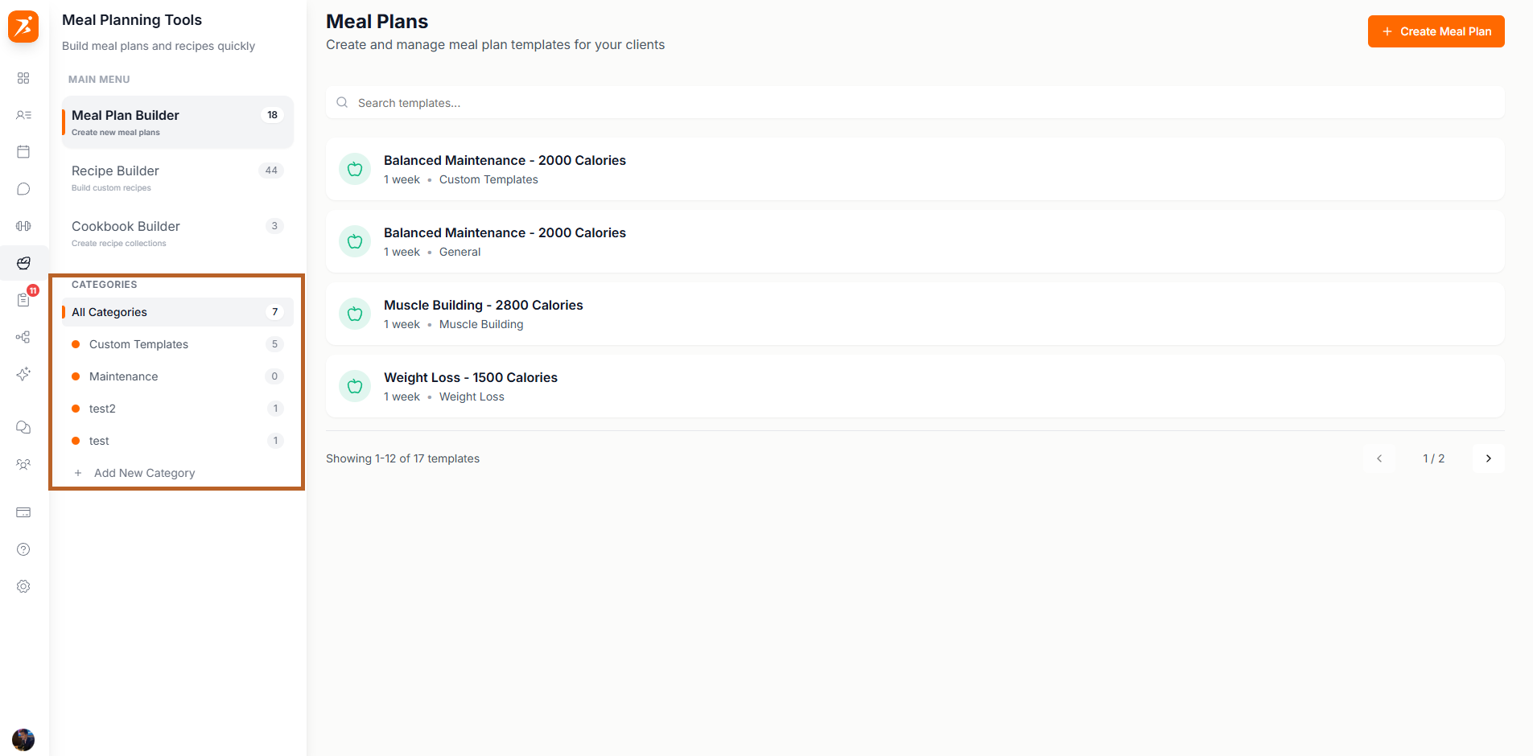Switch to Cookbook Builder section

coord(125,226)
